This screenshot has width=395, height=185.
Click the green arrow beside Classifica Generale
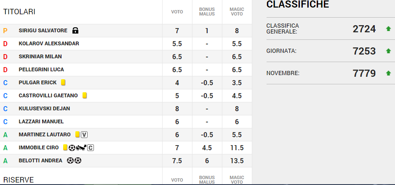pyautogui.click(x=388, y=29)
